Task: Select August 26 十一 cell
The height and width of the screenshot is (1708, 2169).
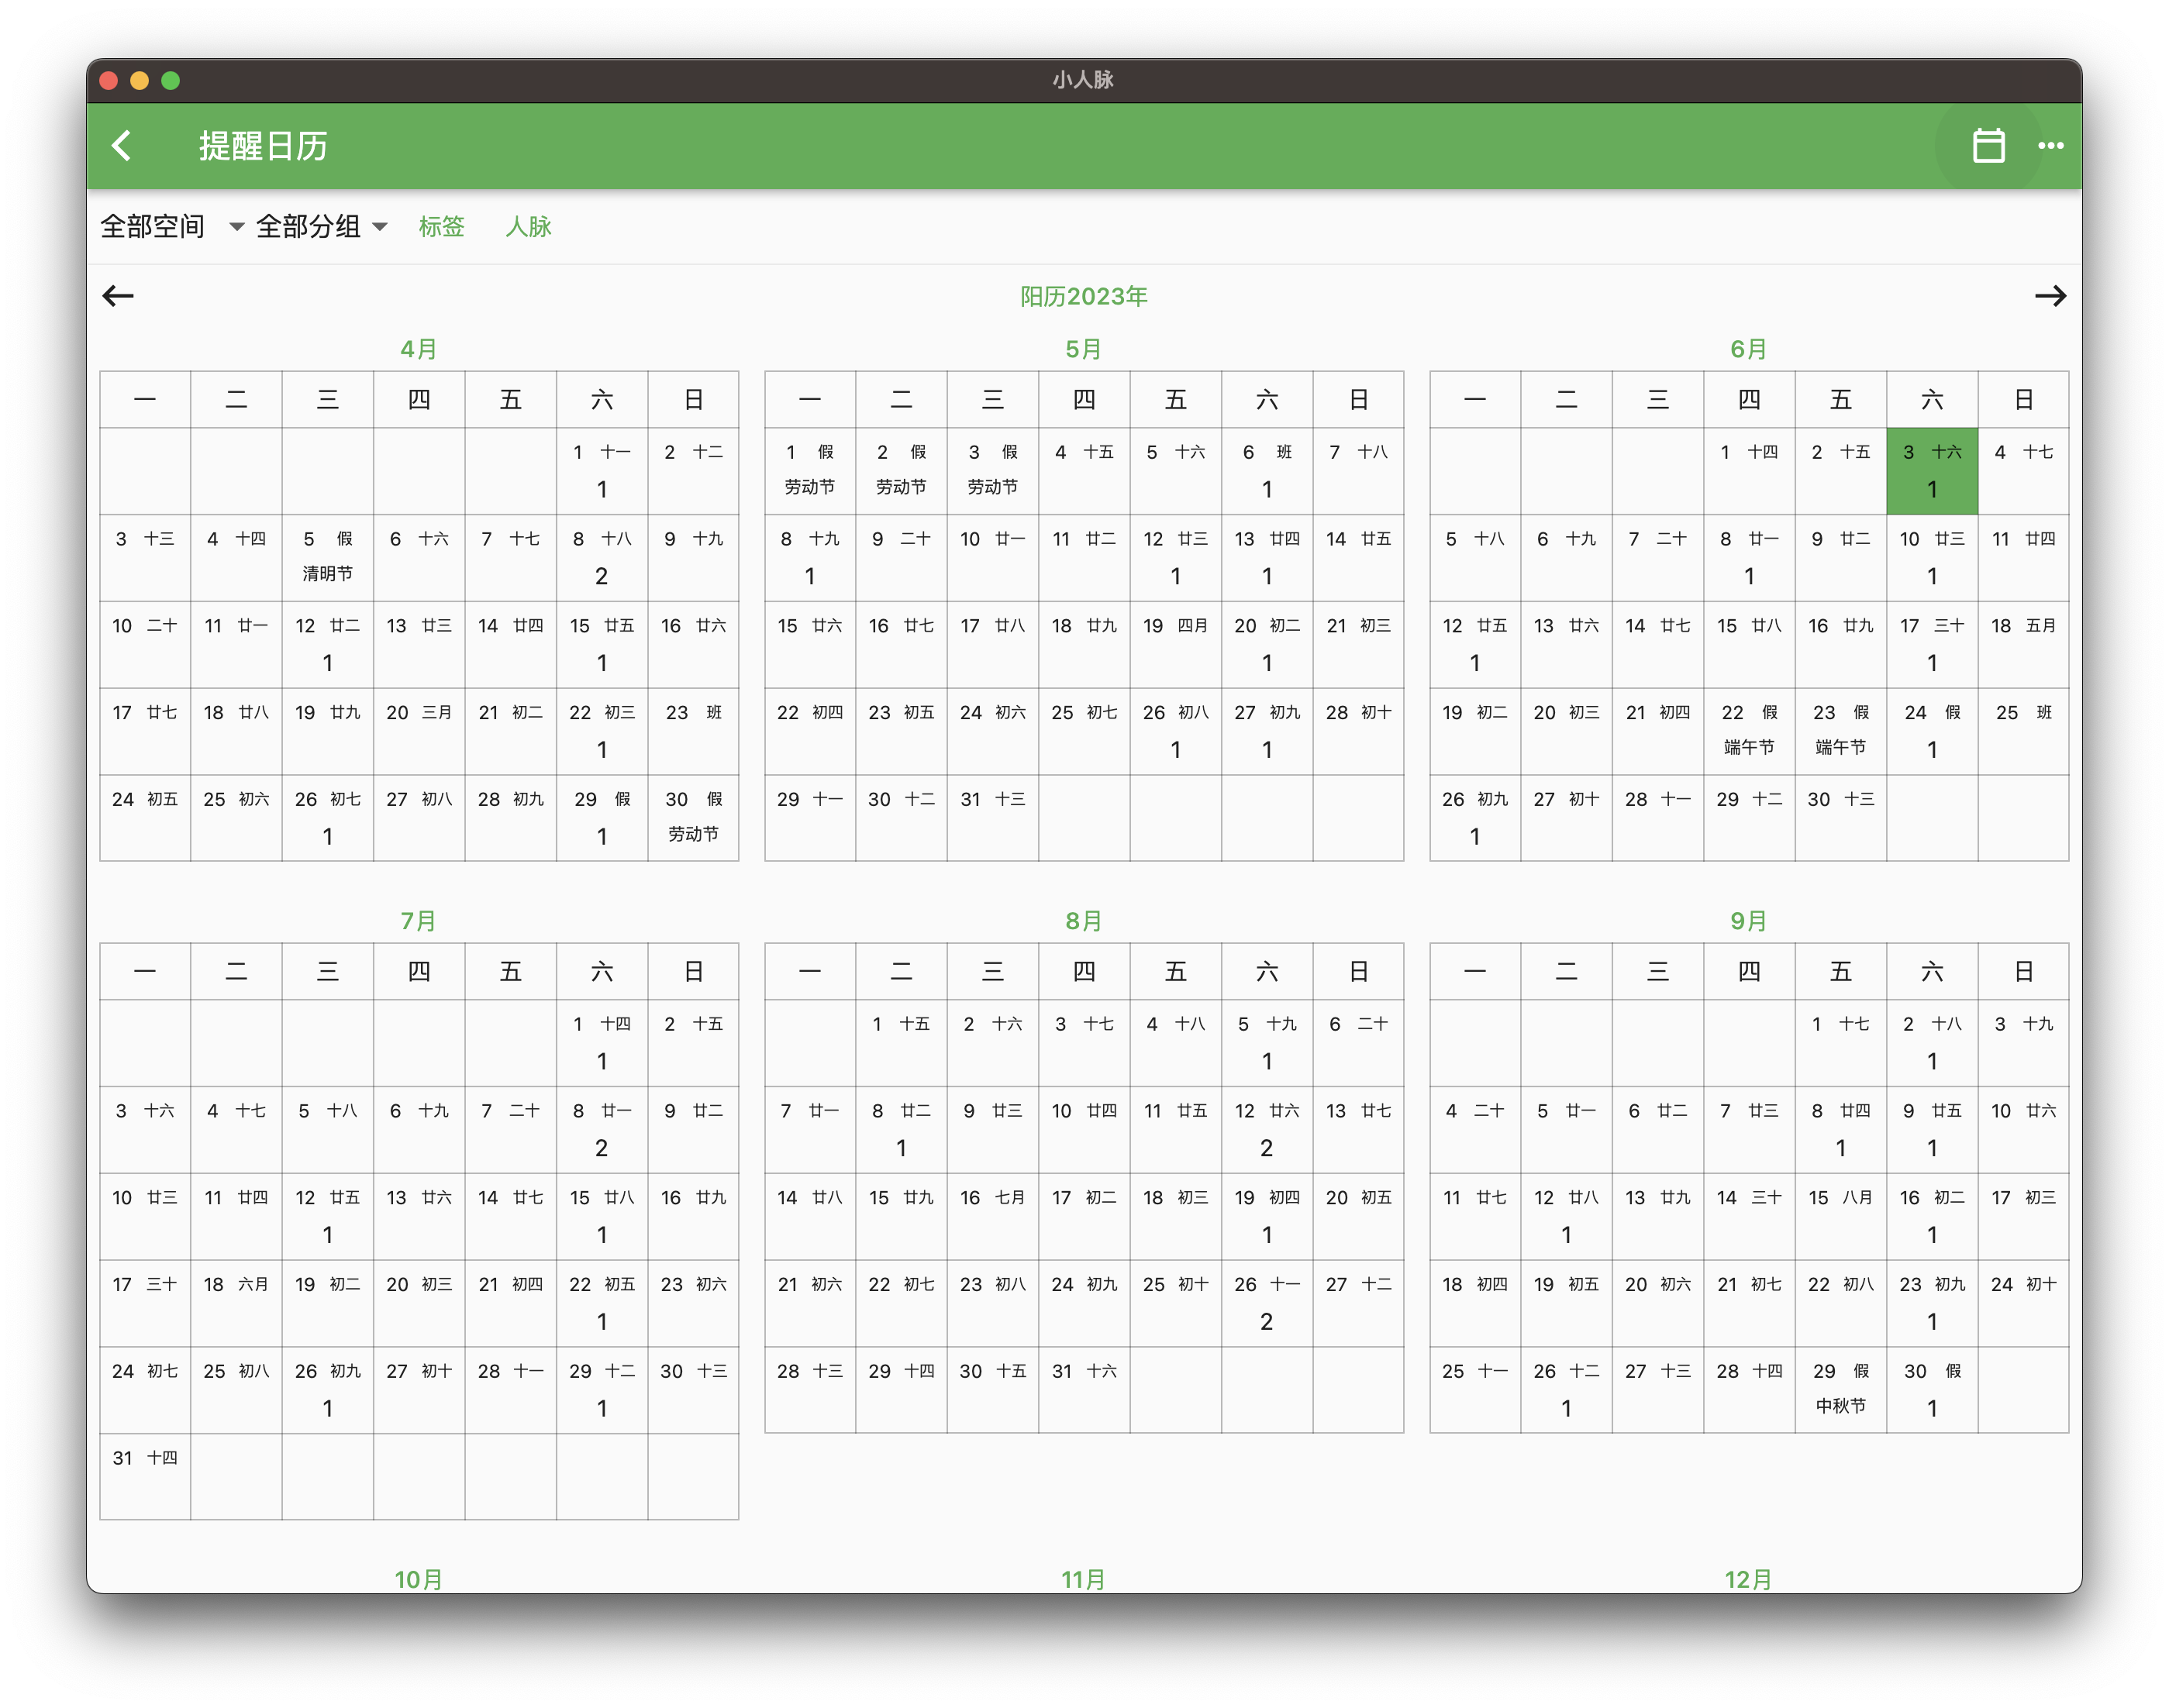Action: pyautogui.click(x=1267, y=1304)
